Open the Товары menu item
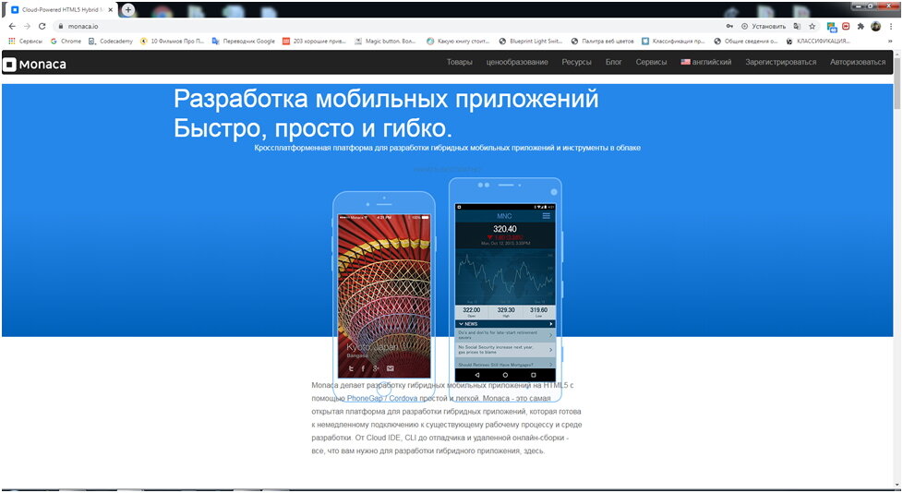Screen dimensions: 903x493 pos(460,62)
